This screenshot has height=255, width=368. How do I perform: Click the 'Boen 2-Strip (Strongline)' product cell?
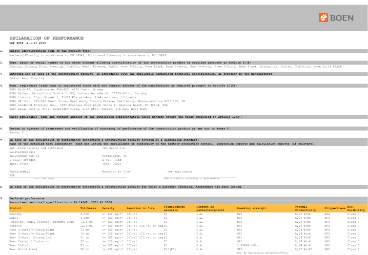31,237
